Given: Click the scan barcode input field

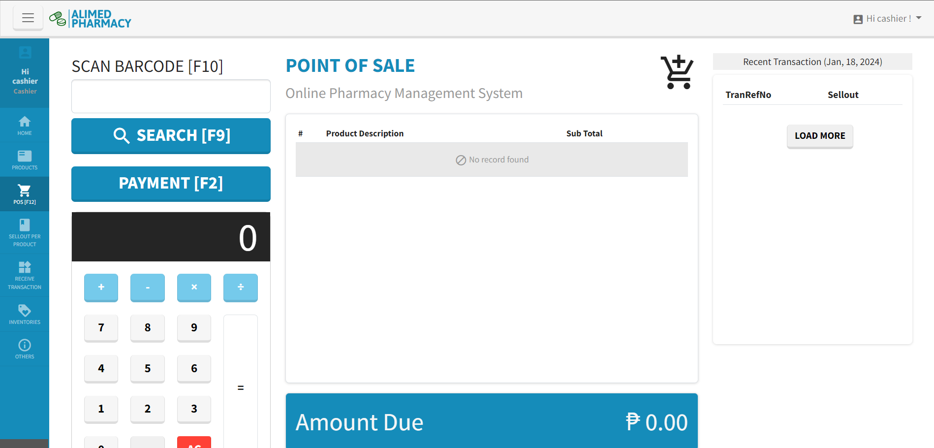Looking at the screenshot, I should coord(171,96).
